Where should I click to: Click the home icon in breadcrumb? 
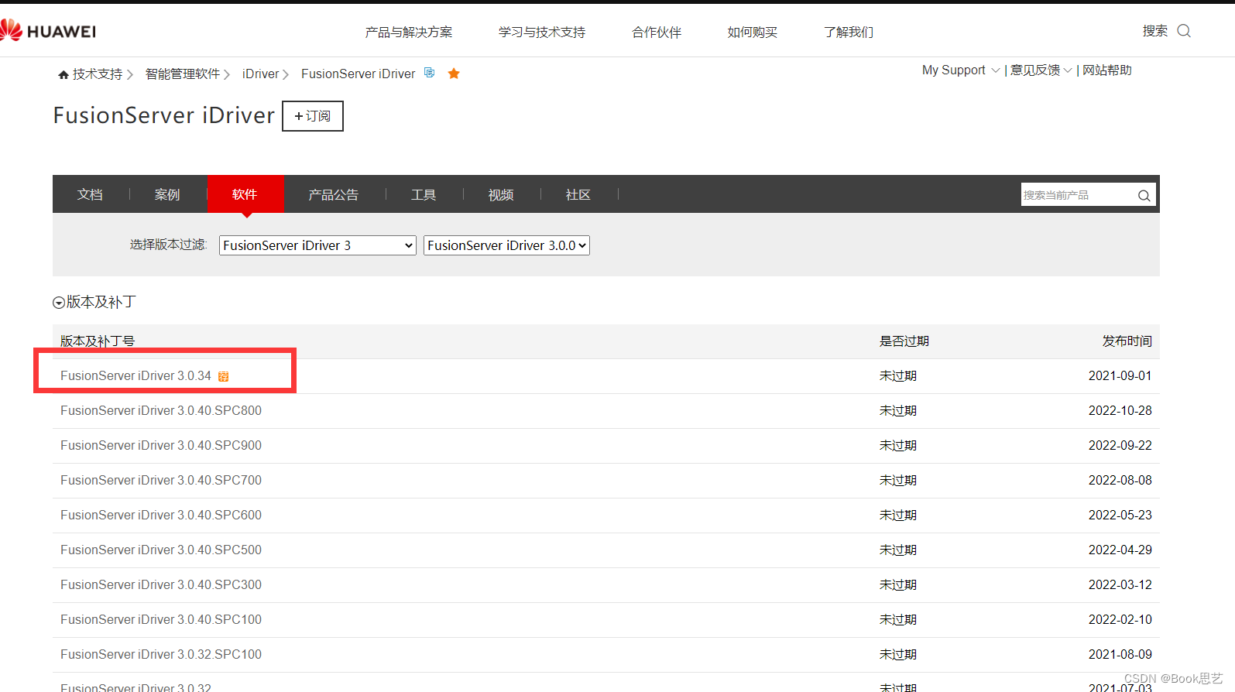point(63,74)
